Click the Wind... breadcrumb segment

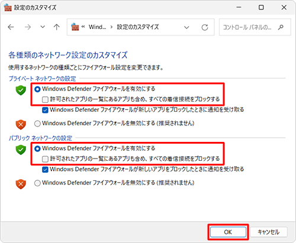pos(97,27)
